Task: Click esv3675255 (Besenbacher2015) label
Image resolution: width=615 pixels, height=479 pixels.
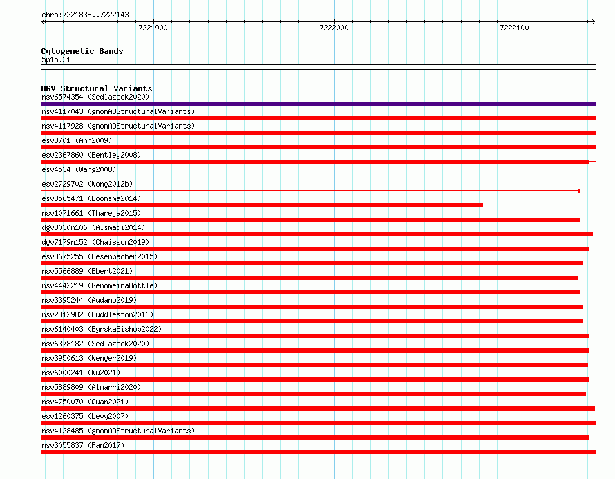Action: click(100, 256)
